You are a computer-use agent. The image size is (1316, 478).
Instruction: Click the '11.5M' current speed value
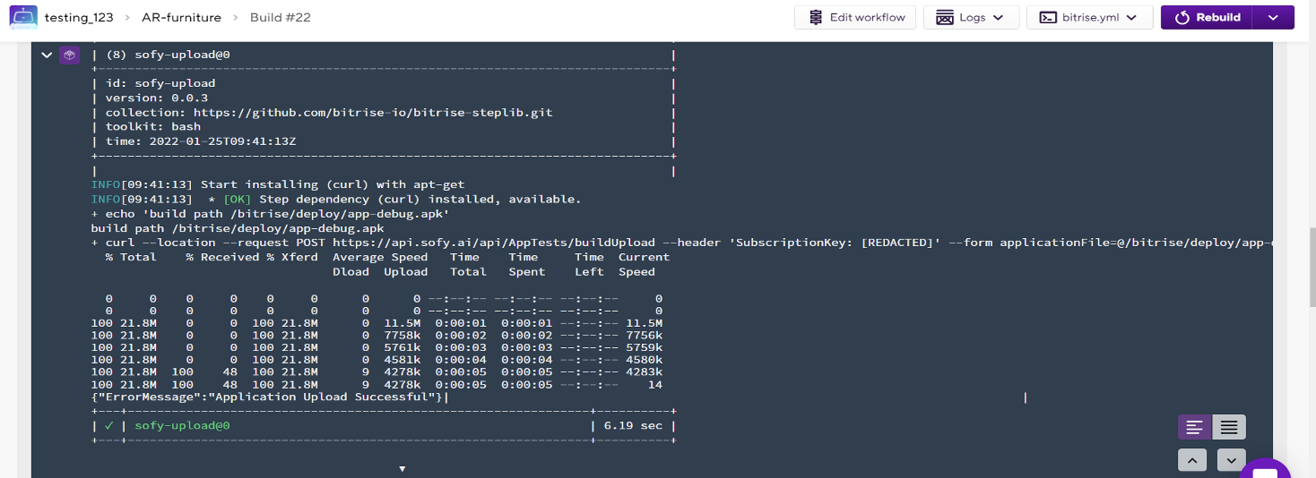pos(644,323)
